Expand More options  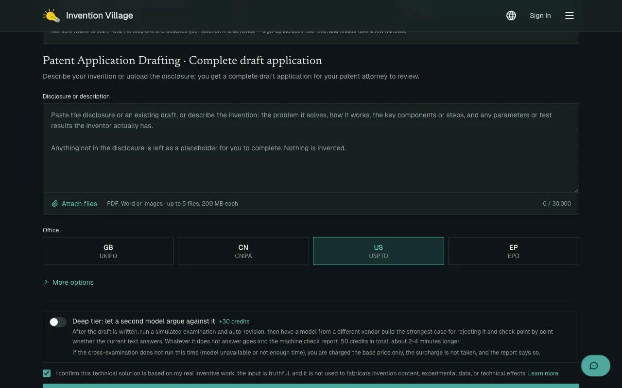[x=69, y=282]
